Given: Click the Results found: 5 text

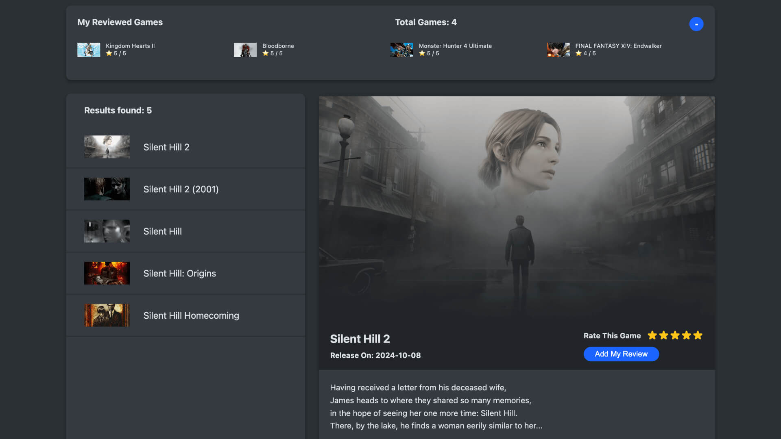Looking at the screenshot, I should tap(118, 111).
